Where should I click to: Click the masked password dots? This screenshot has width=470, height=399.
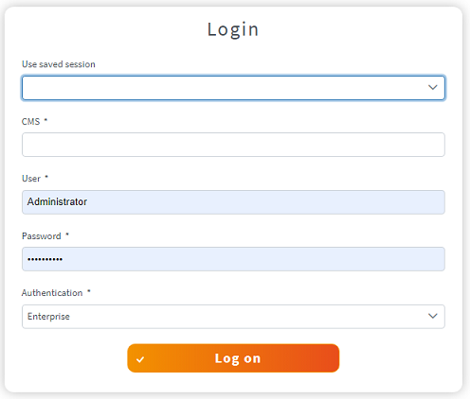click(x=45, y=259)
